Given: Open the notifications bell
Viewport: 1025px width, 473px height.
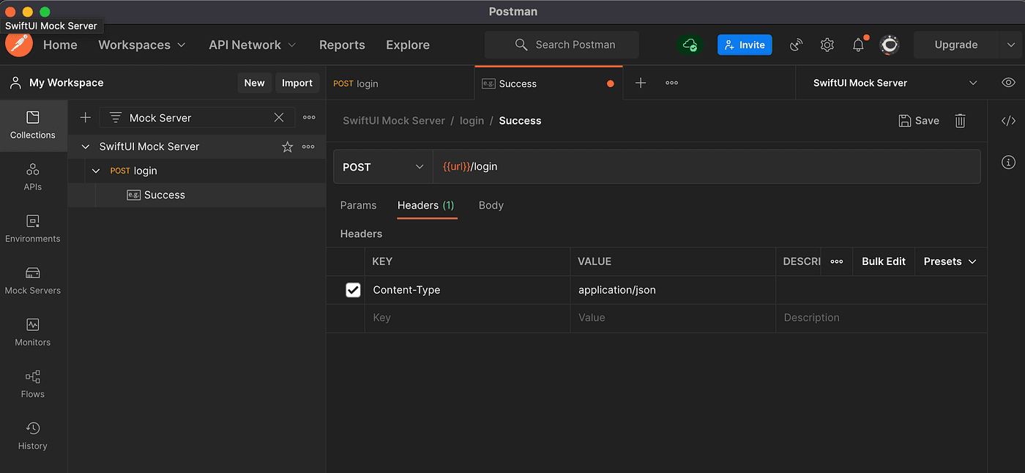Looking at the screenshot, I should tap(858, 45).
